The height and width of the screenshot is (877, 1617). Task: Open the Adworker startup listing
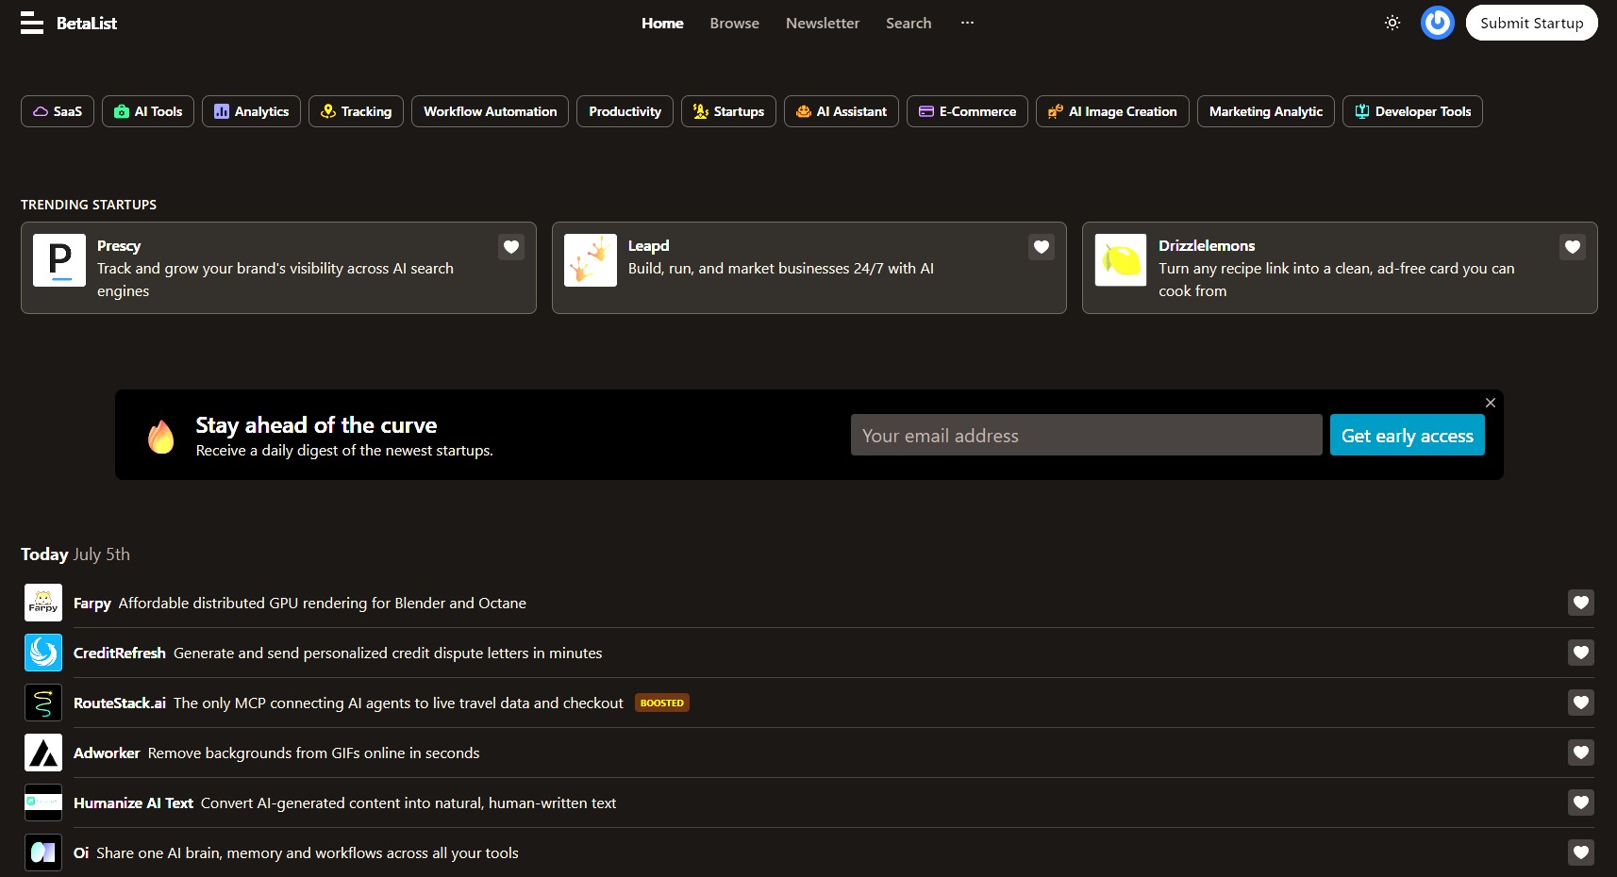pos(107,753)
